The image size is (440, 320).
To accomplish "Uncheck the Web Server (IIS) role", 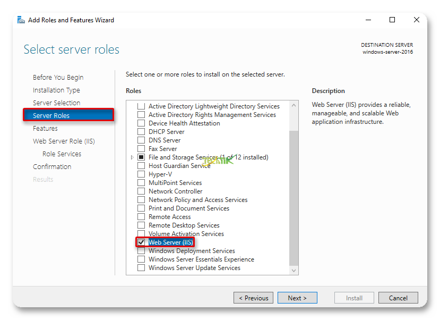I will point(141,242).
